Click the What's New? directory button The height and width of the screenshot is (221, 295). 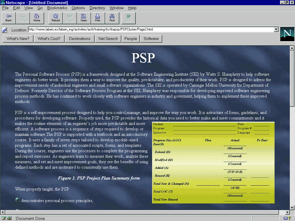pyautogui.click(x=18, y=39)
